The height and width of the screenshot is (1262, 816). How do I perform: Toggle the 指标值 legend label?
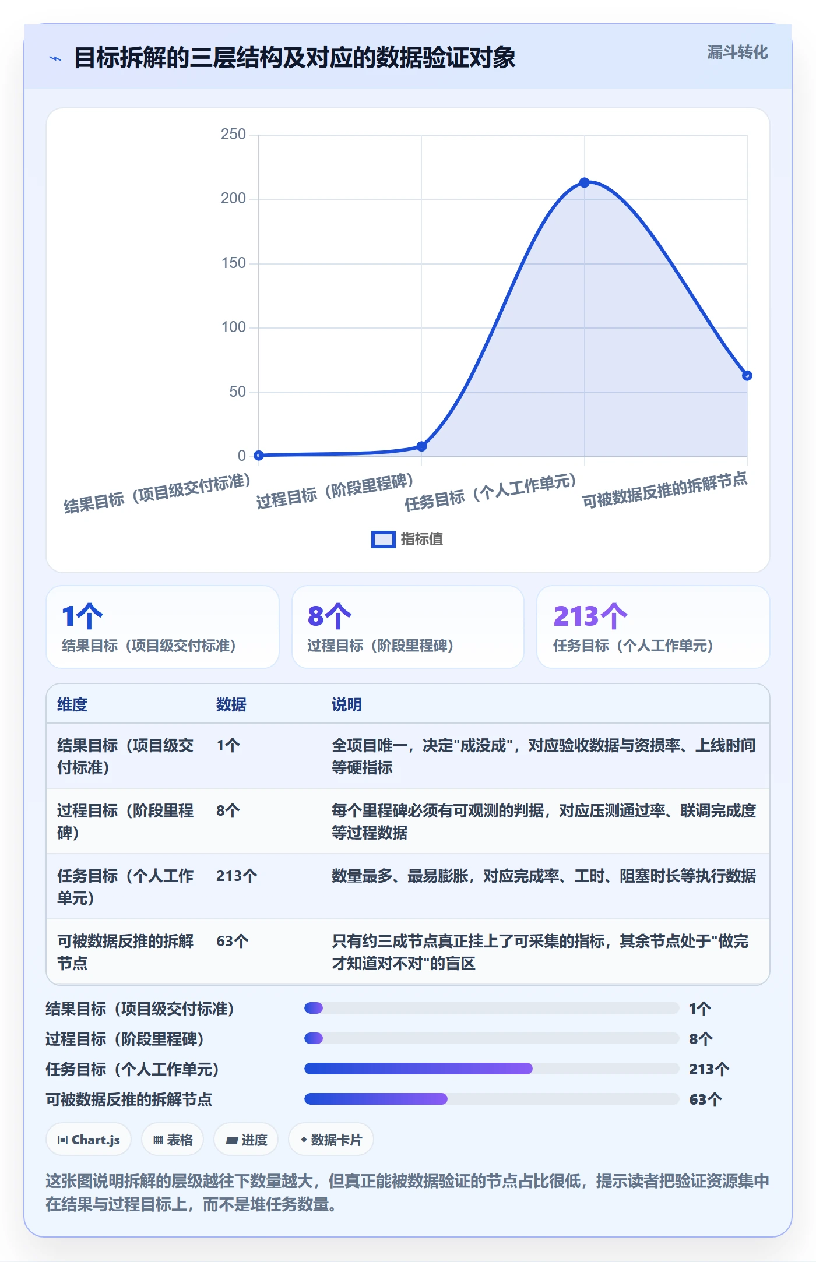(421, 540)
